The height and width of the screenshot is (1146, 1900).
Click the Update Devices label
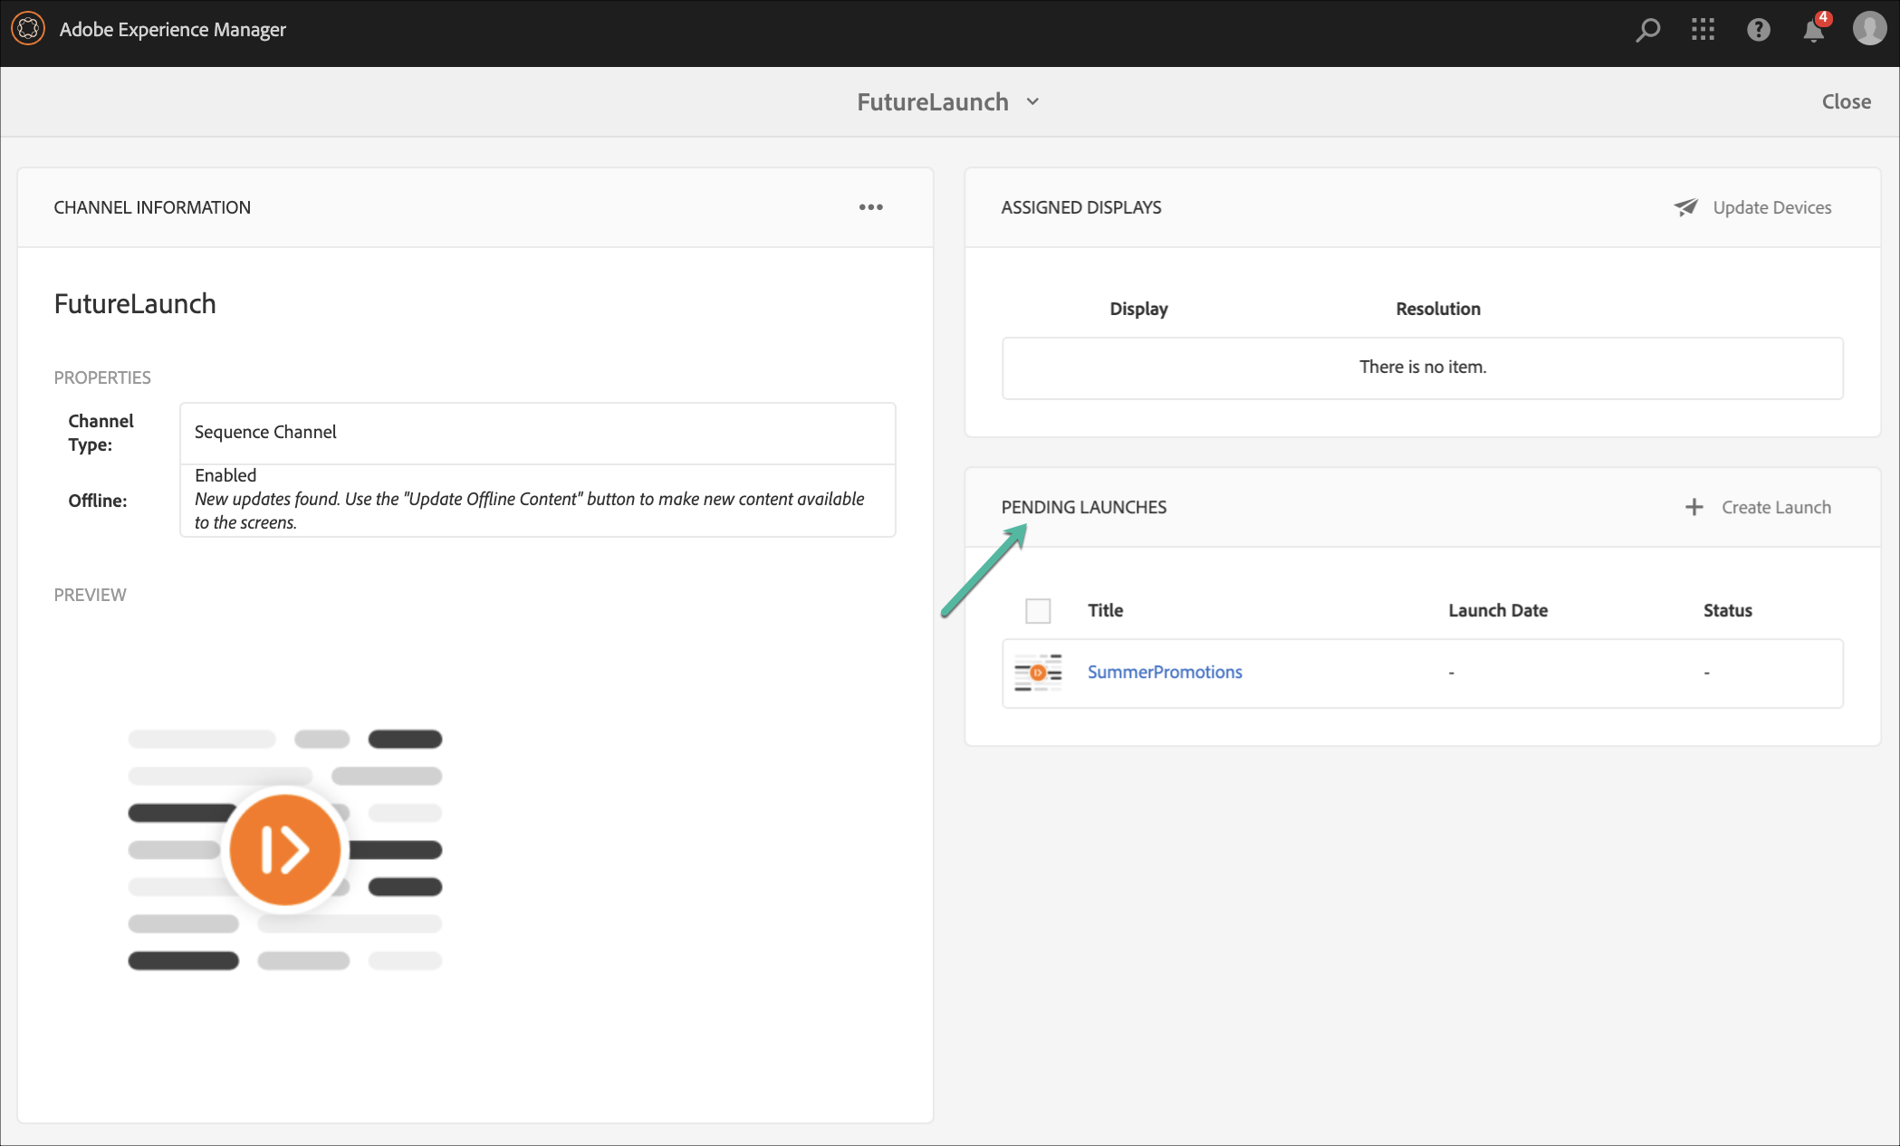click(x=1771, y=207)
